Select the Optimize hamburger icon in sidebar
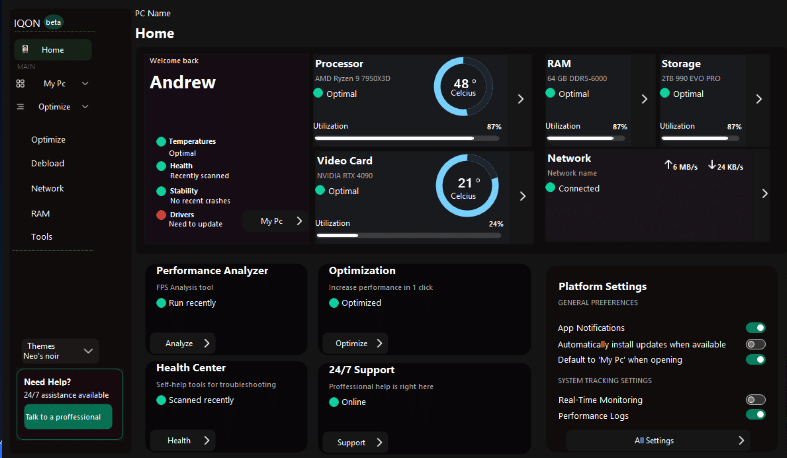The height and width of the screenshot is (458, 787). [x=20, y=106]
